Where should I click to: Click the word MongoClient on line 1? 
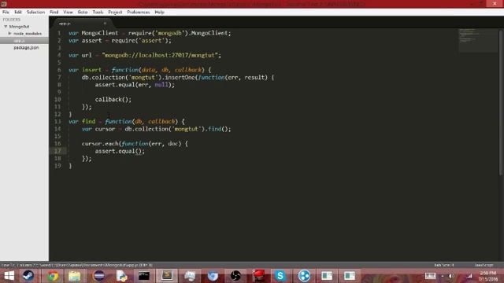[100, 33]
